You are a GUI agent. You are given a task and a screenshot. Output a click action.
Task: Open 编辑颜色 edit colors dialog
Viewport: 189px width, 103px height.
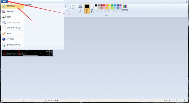(x=125, y=8)
